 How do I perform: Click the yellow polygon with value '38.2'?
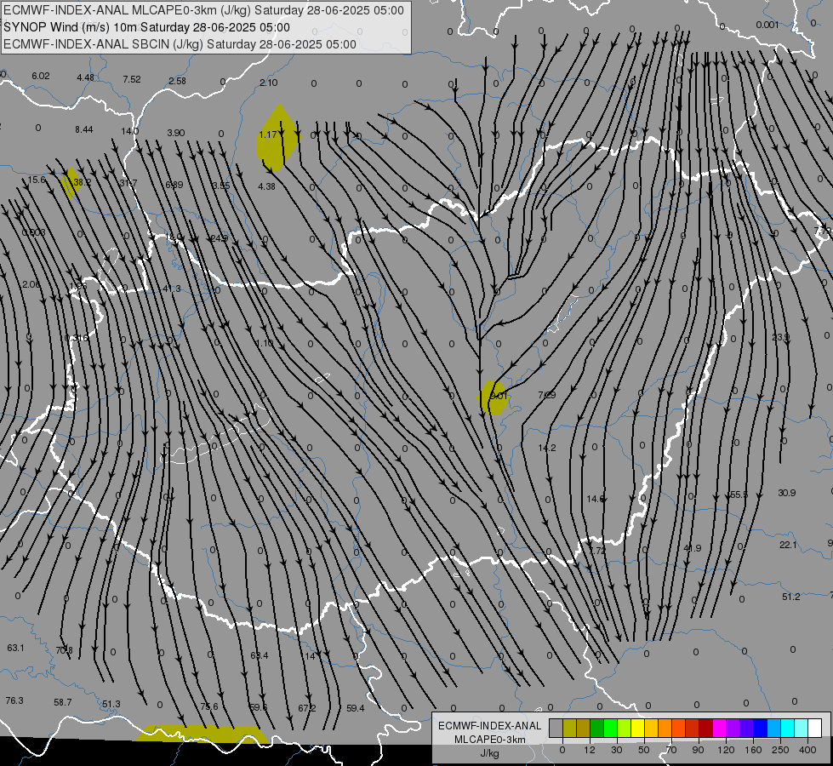click(x=71, y=183)
